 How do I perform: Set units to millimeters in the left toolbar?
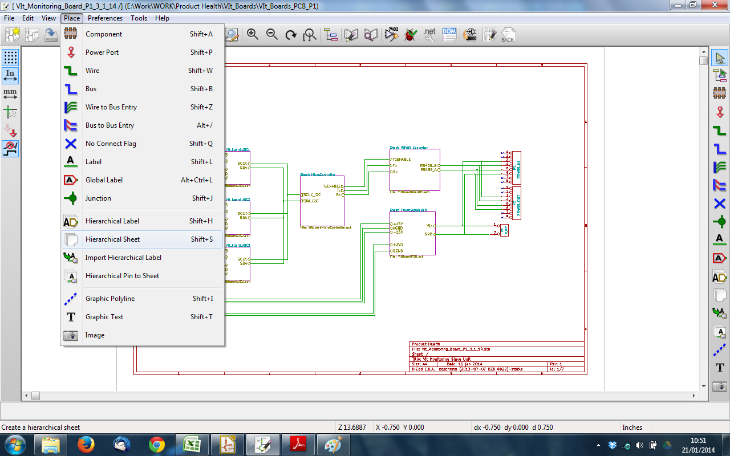click(10, 94)
